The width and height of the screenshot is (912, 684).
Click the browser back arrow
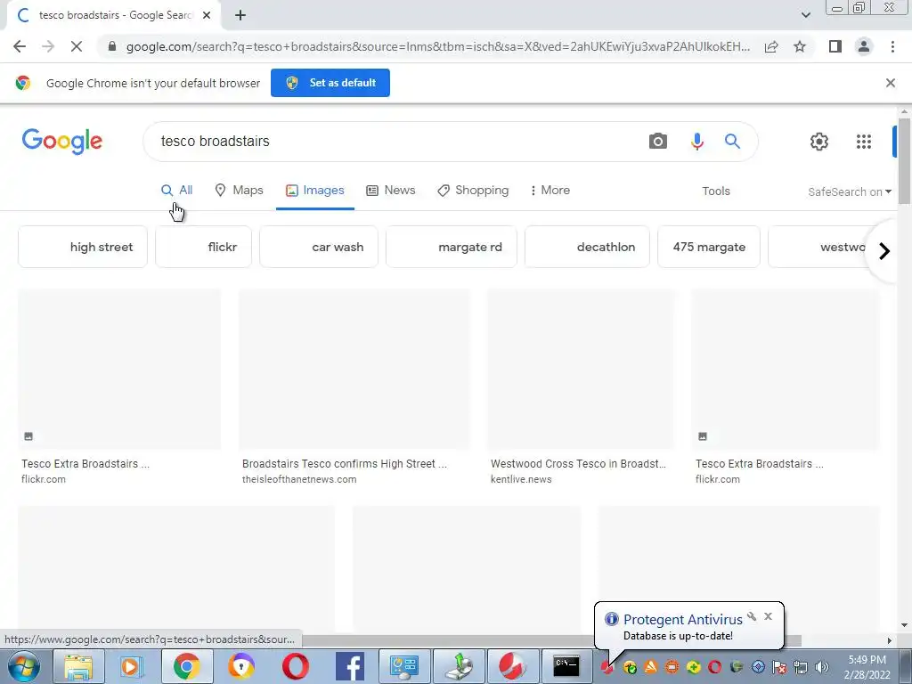(20, 46)
